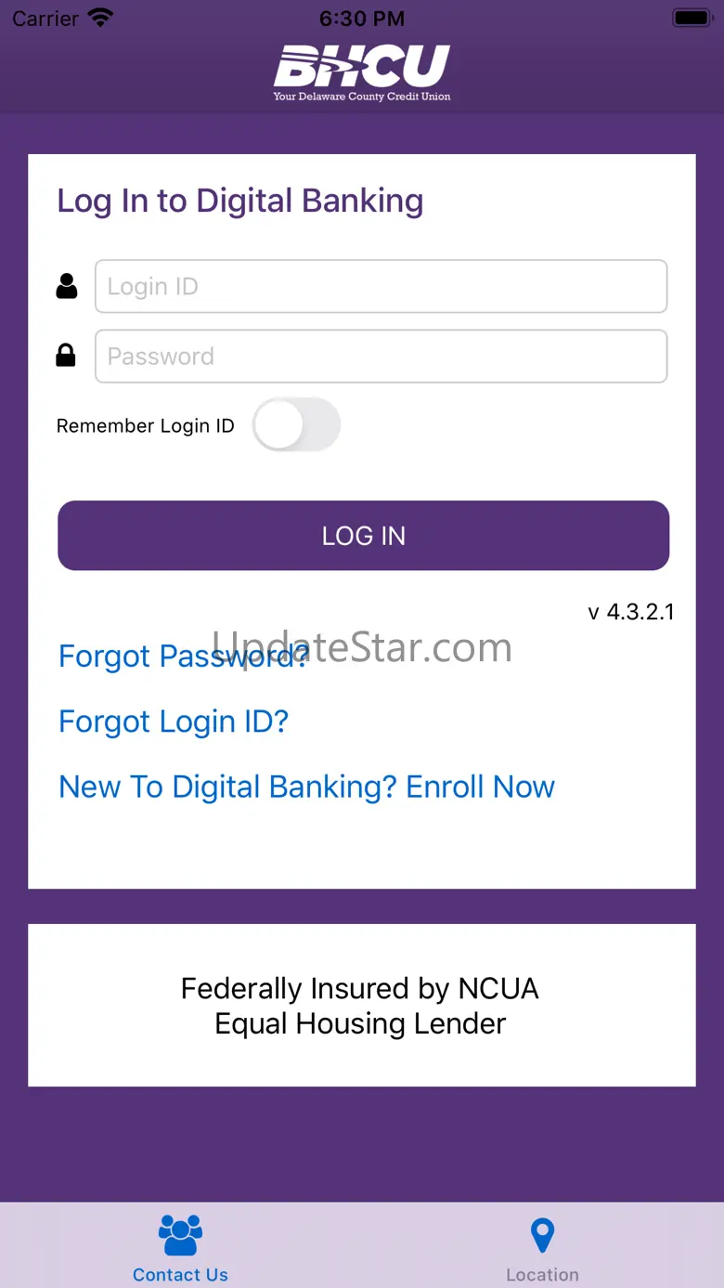Click the Wi-Fi icon in status bar
The image size is (724, 1288).
[99, 18]
